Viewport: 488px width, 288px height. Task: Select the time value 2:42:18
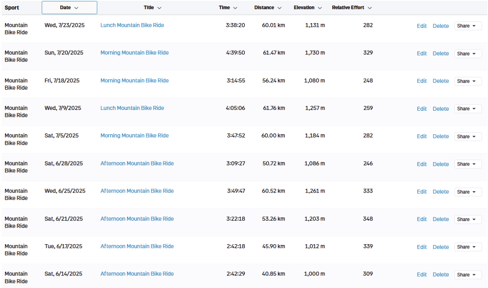236,246
